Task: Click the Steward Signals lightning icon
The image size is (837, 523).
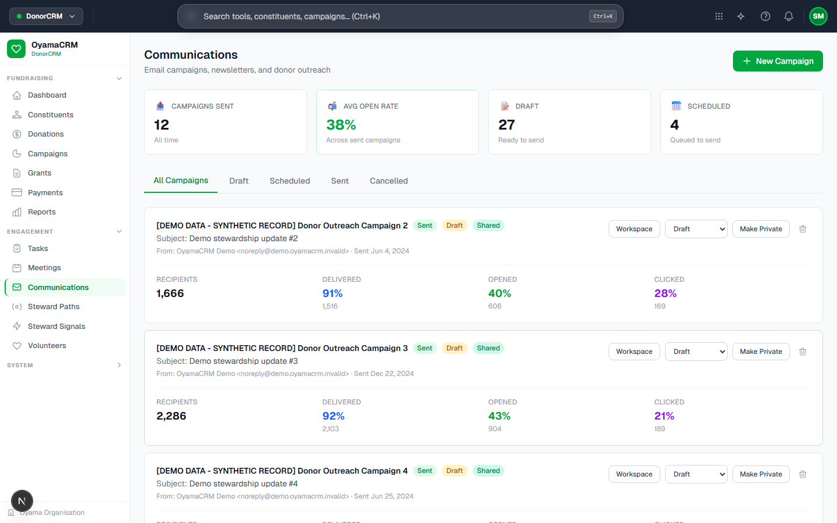Action: coord(17,327)
